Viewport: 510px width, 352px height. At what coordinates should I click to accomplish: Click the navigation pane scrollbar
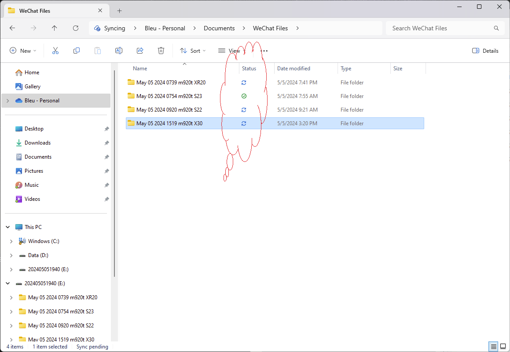(114, 174)
